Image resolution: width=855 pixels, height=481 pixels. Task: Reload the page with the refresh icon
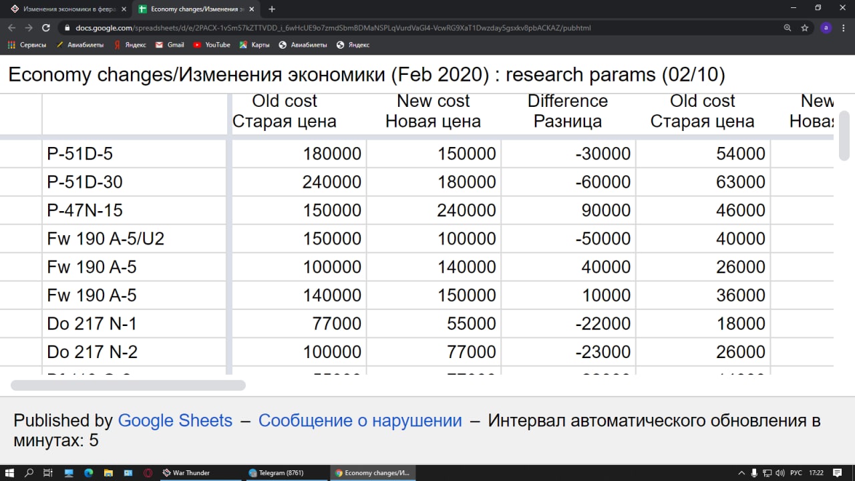tap(46, 28)
